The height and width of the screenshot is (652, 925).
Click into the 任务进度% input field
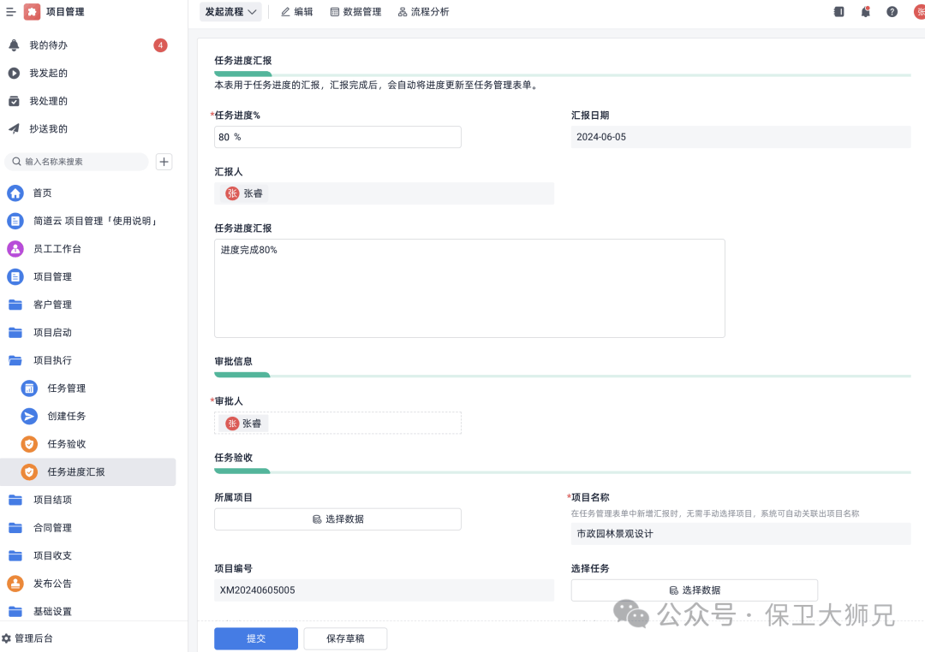337,137
